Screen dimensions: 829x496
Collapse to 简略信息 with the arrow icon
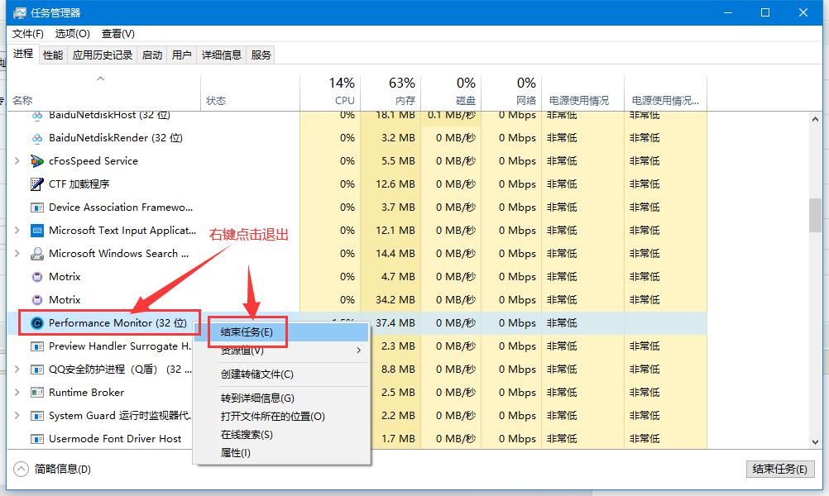(x=21, y=469)
